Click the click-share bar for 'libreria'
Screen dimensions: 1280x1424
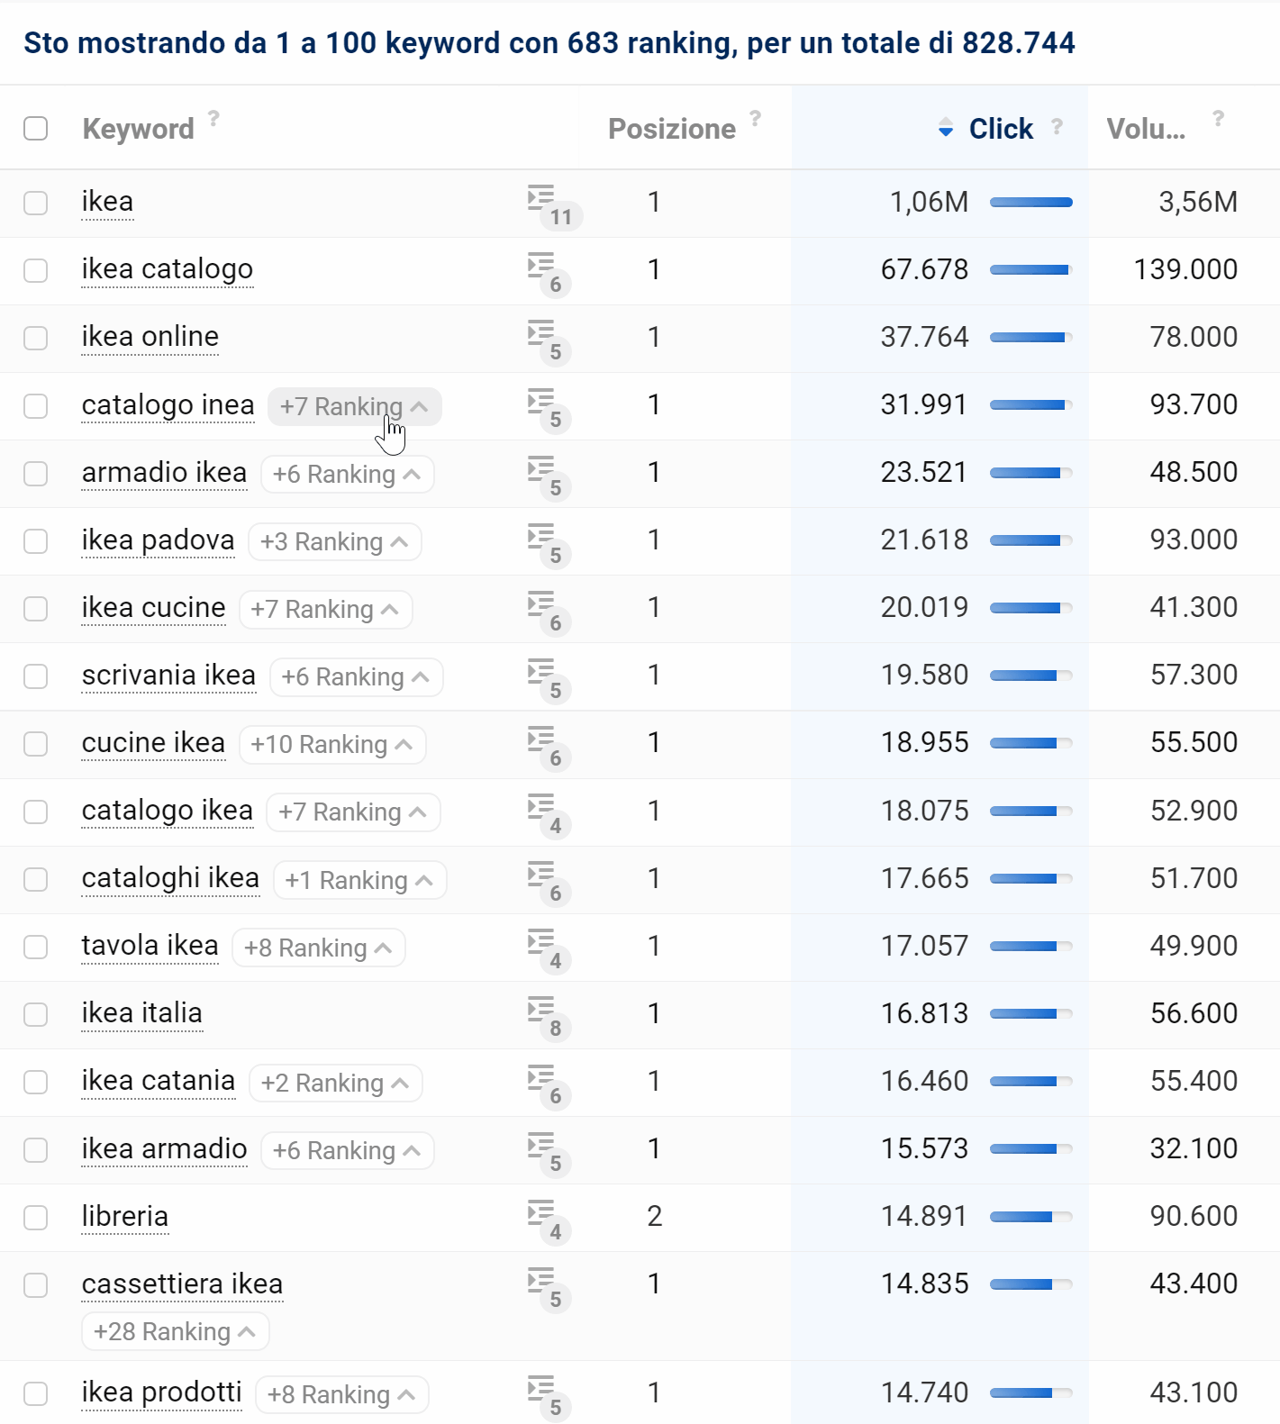click(x=1030, y=1217)
